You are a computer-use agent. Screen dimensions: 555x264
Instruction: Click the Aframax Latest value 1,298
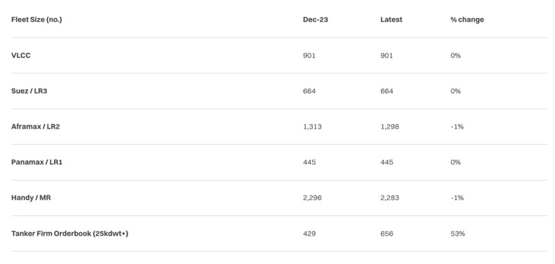(390, 127)
